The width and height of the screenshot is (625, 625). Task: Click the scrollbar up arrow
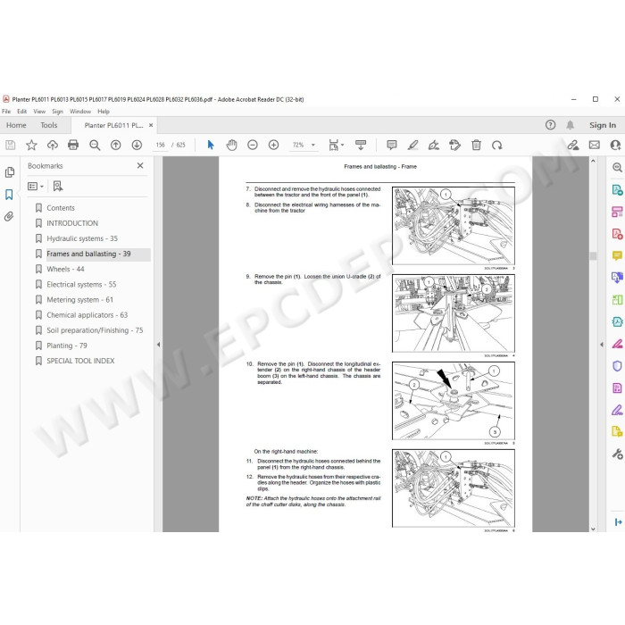click(x=593, y=161)
